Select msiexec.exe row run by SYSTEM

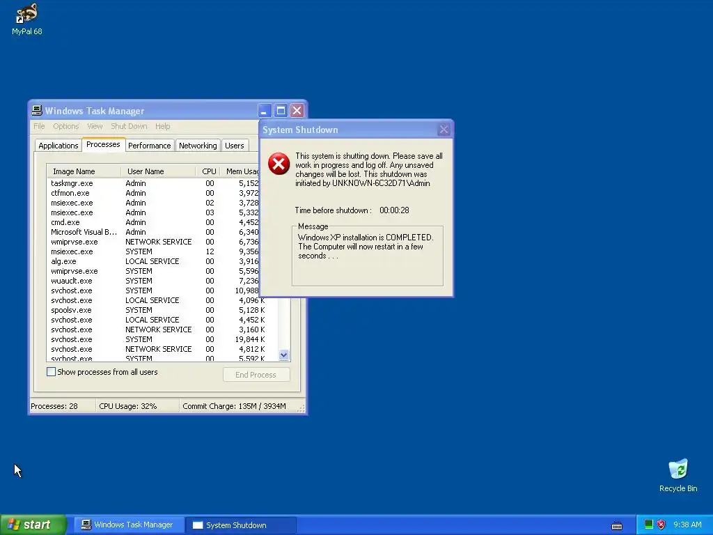coord(153,251)
